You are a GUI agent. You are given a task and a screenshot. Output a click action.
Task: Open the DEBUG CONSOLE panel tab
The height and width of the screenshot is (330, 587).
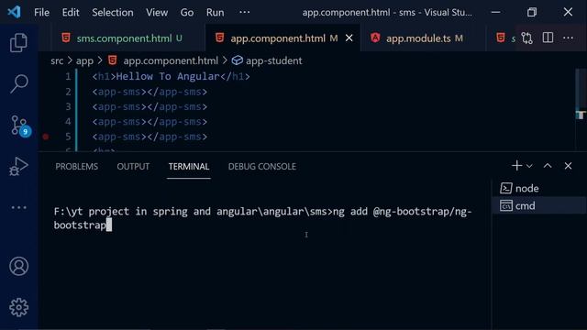[x=262, y=167]
